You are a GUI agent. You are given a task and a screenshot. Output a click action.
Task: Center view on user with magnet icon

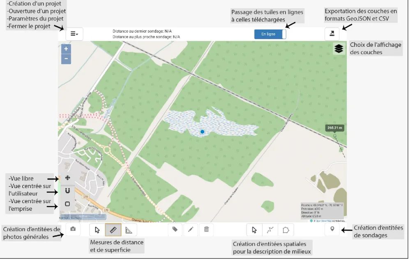67,191
